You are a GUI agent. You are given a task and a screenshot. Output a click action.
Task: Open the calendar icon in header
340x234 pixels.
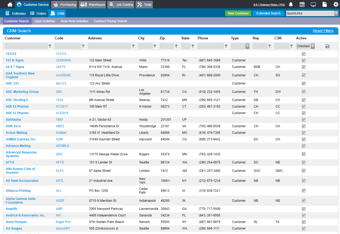click(x=302, y=4)
